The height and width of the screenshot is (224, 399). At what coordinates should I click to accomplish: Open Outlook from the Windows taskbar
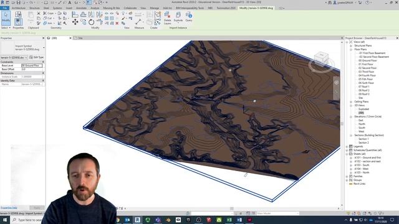click(x=127, y=220)
